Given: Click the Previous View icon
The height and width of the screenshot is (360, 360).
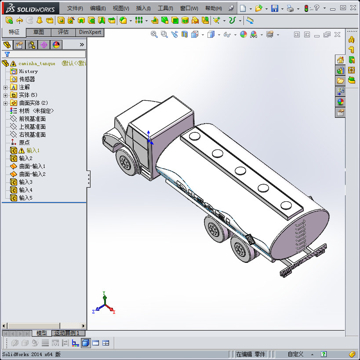Looking at the screenshot, I should coord(175,34).
